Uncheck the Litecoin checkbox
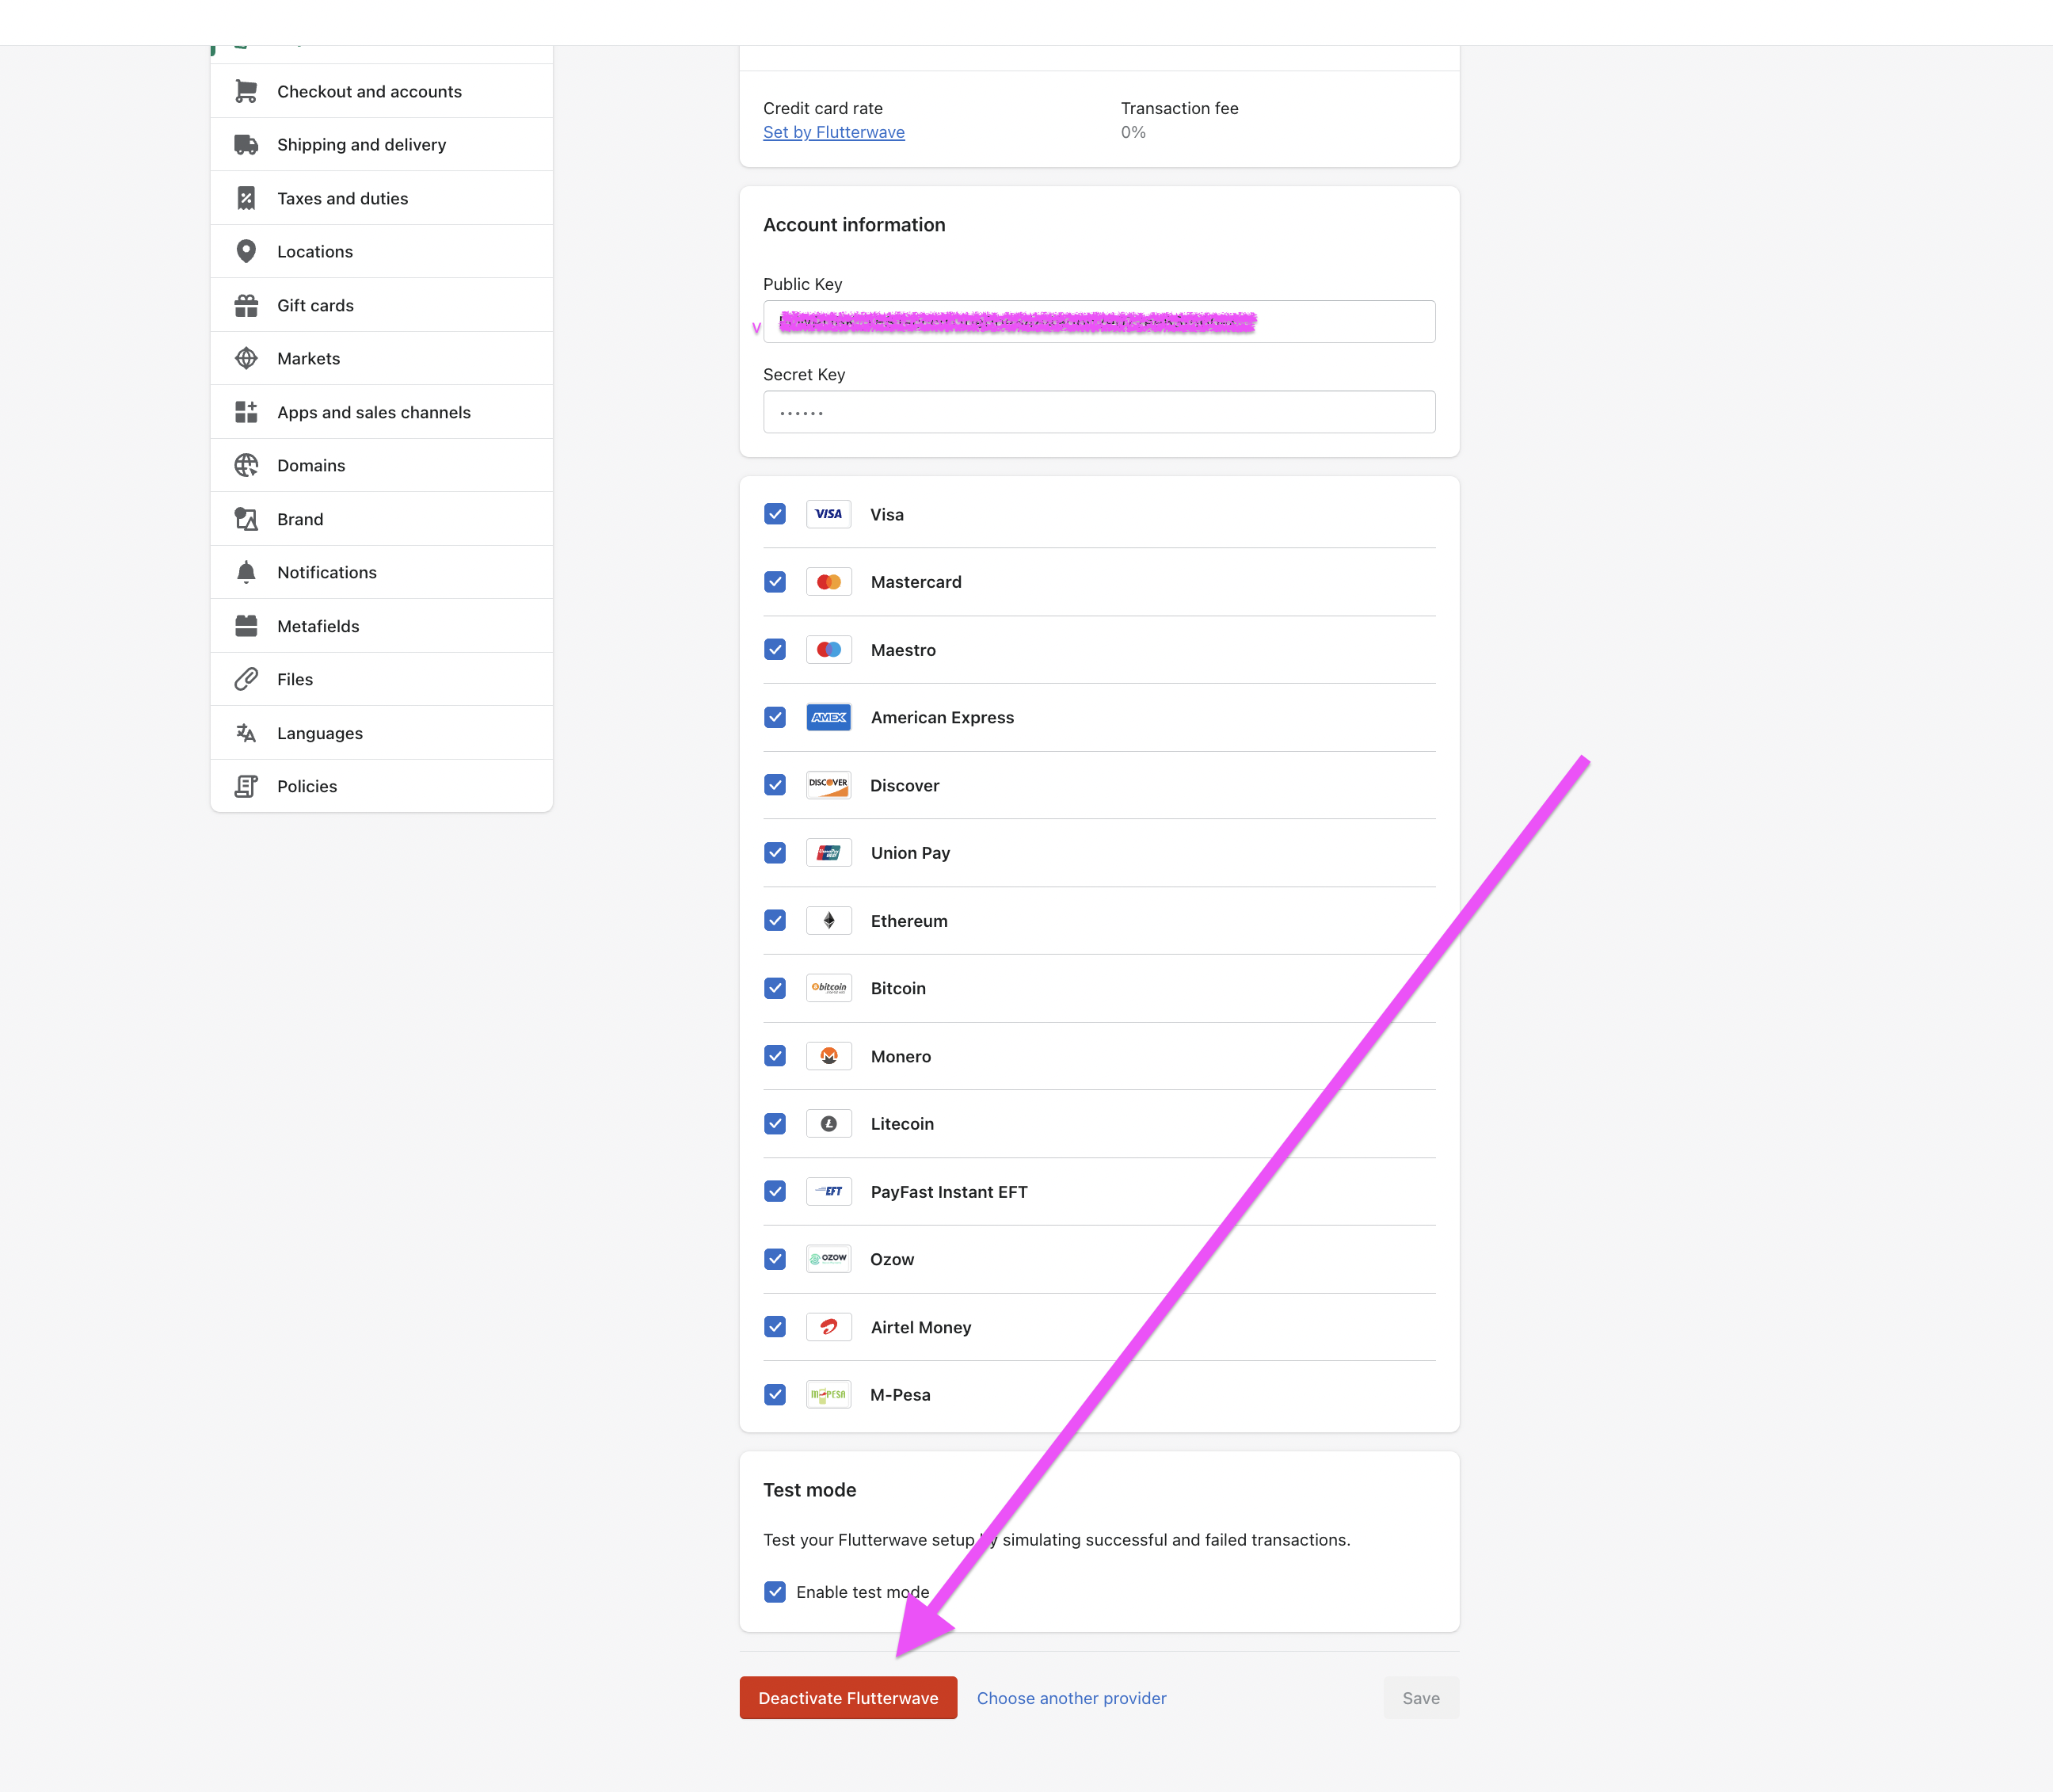 click(775, 1124)
